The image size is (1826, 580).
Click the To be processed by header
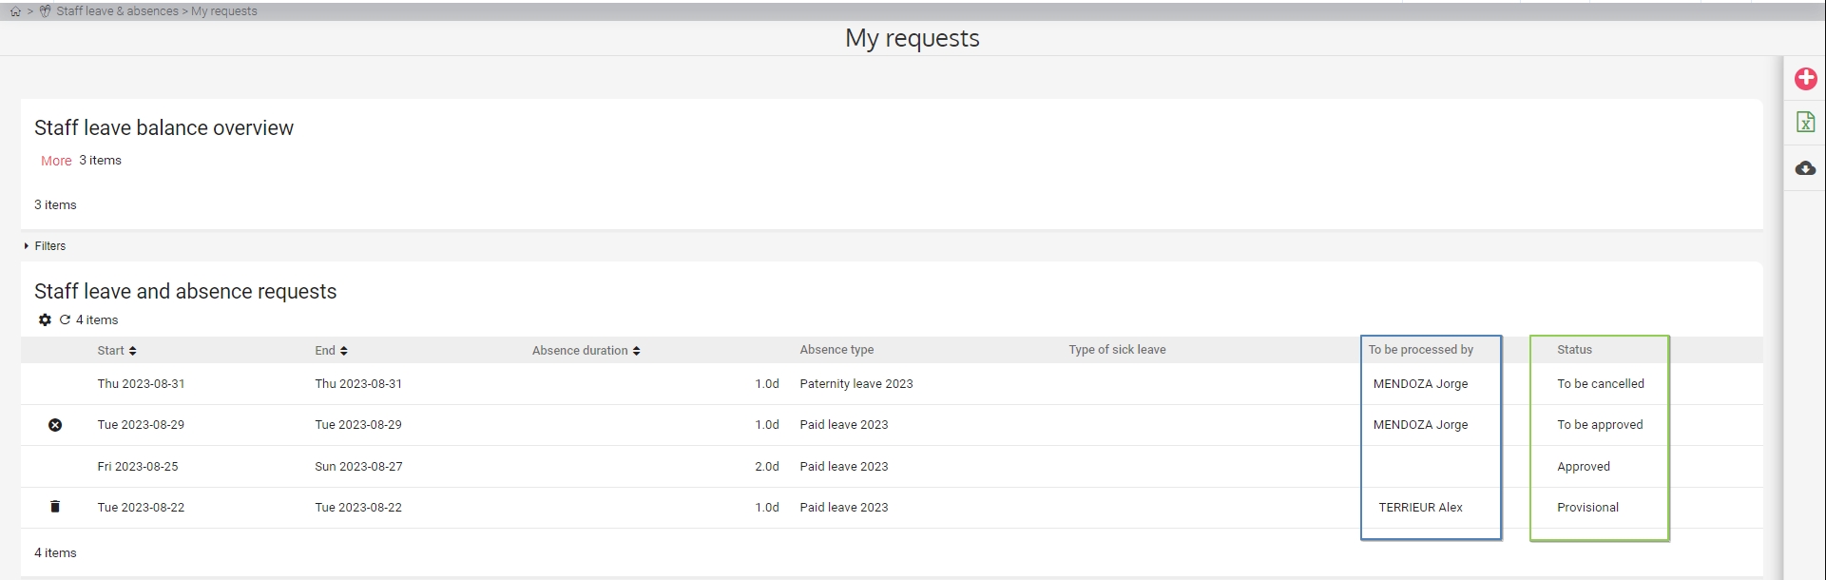point(1420,350)
